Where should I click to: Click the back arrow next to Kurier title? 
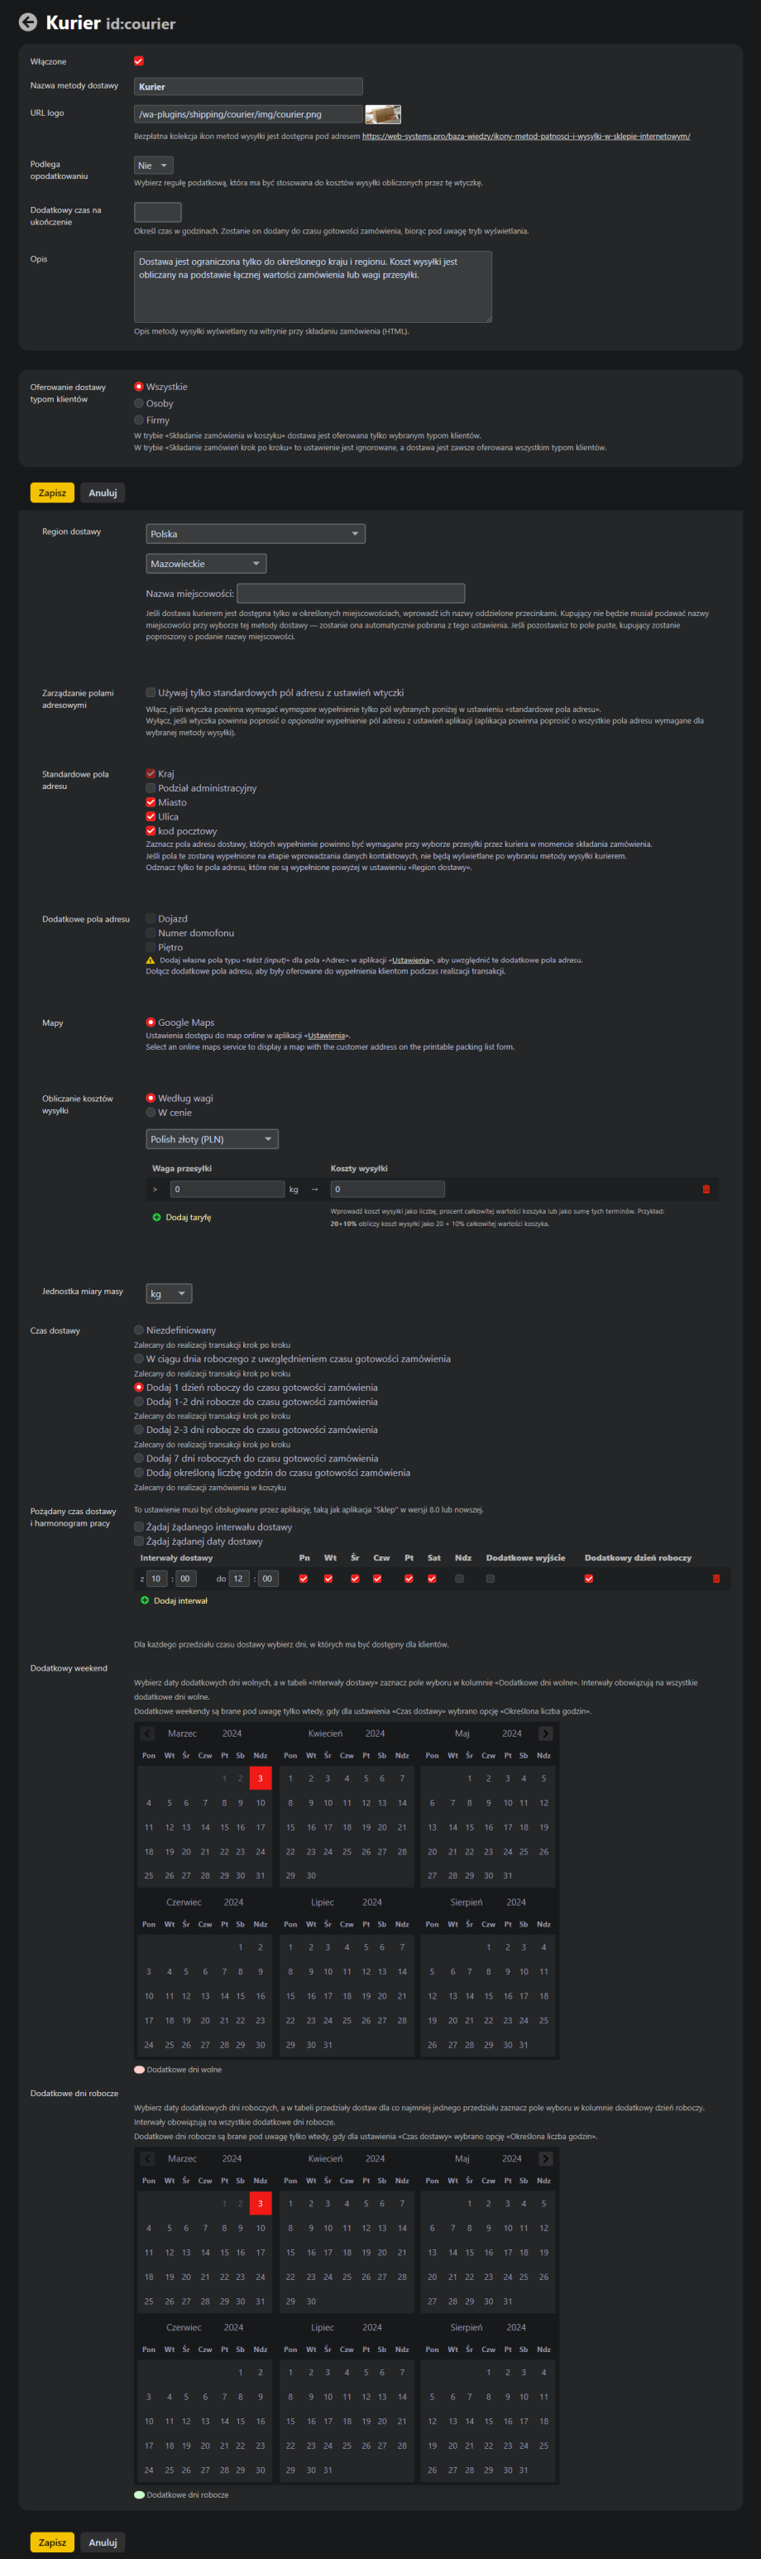pos(28,22)
